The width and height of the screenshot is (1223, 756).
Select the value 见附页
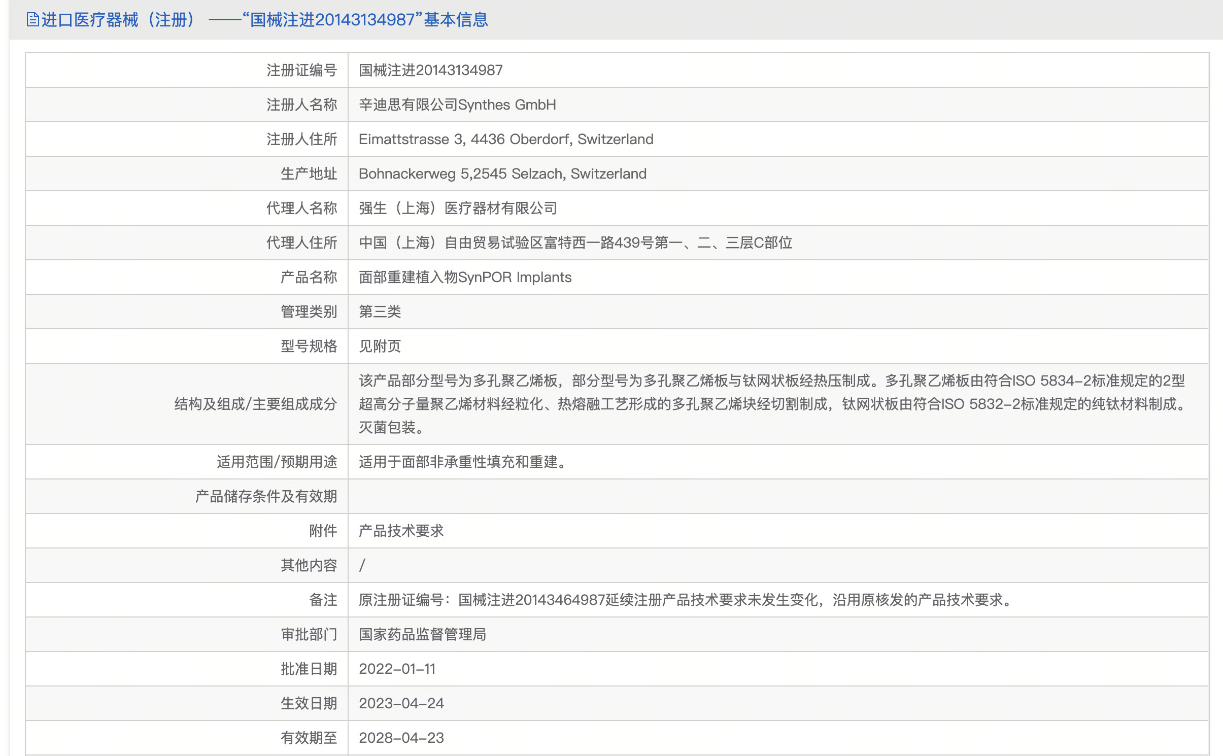click(380, 346)
